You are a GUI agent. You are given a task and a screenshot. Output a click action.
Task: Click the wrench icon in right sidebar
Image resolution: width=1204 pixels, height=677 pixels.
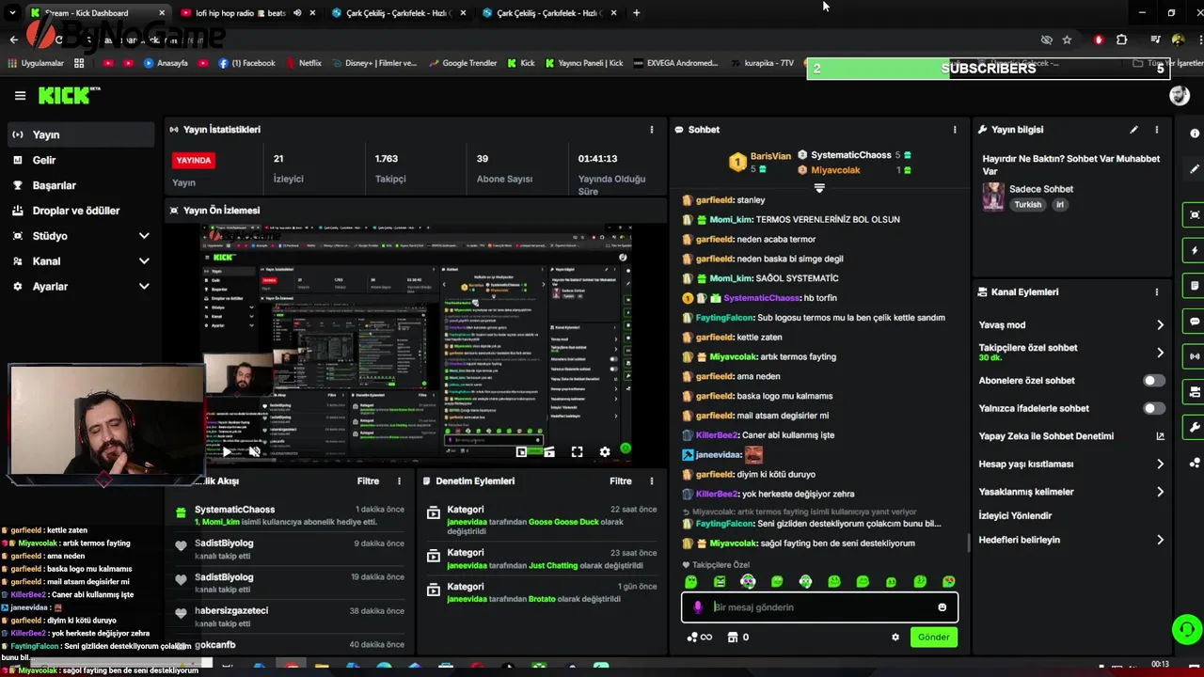(x=1195, y=427)
